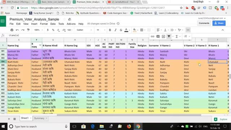Open text color picker
This screenshot has width=231, height=130.
(126, 30)
